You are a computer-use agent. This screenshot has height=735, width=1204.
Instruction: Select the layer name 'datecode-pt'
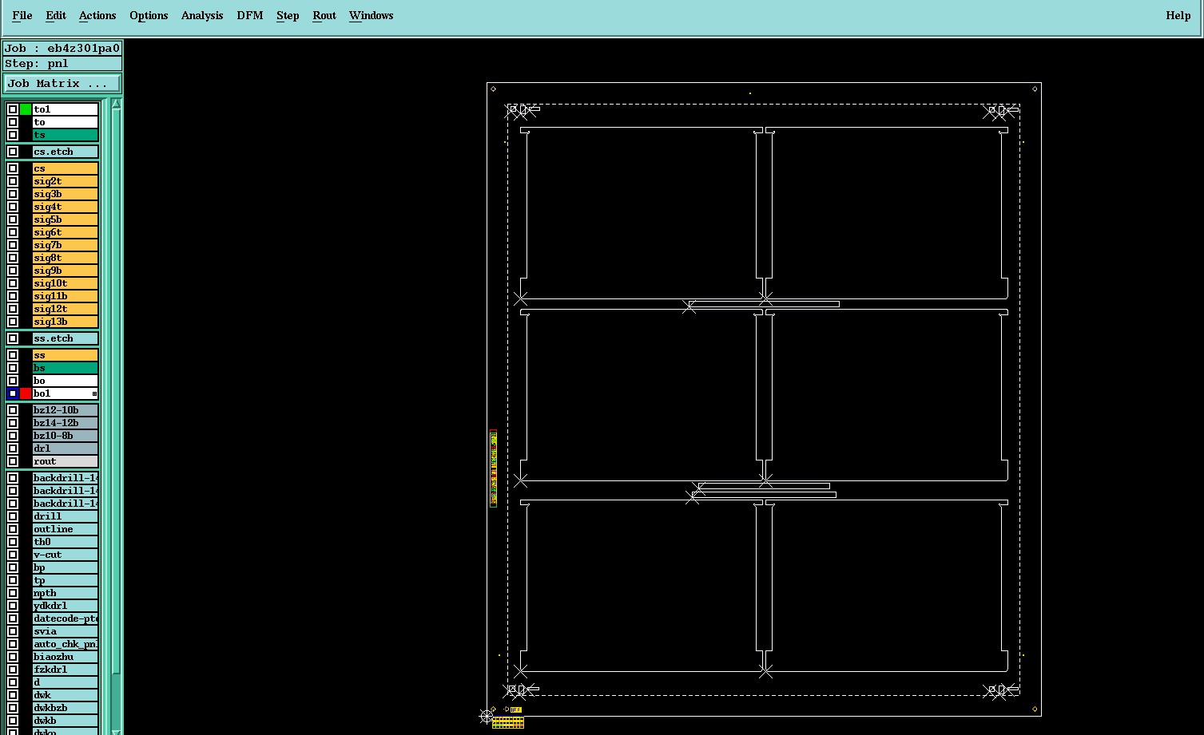click(65, 618)
